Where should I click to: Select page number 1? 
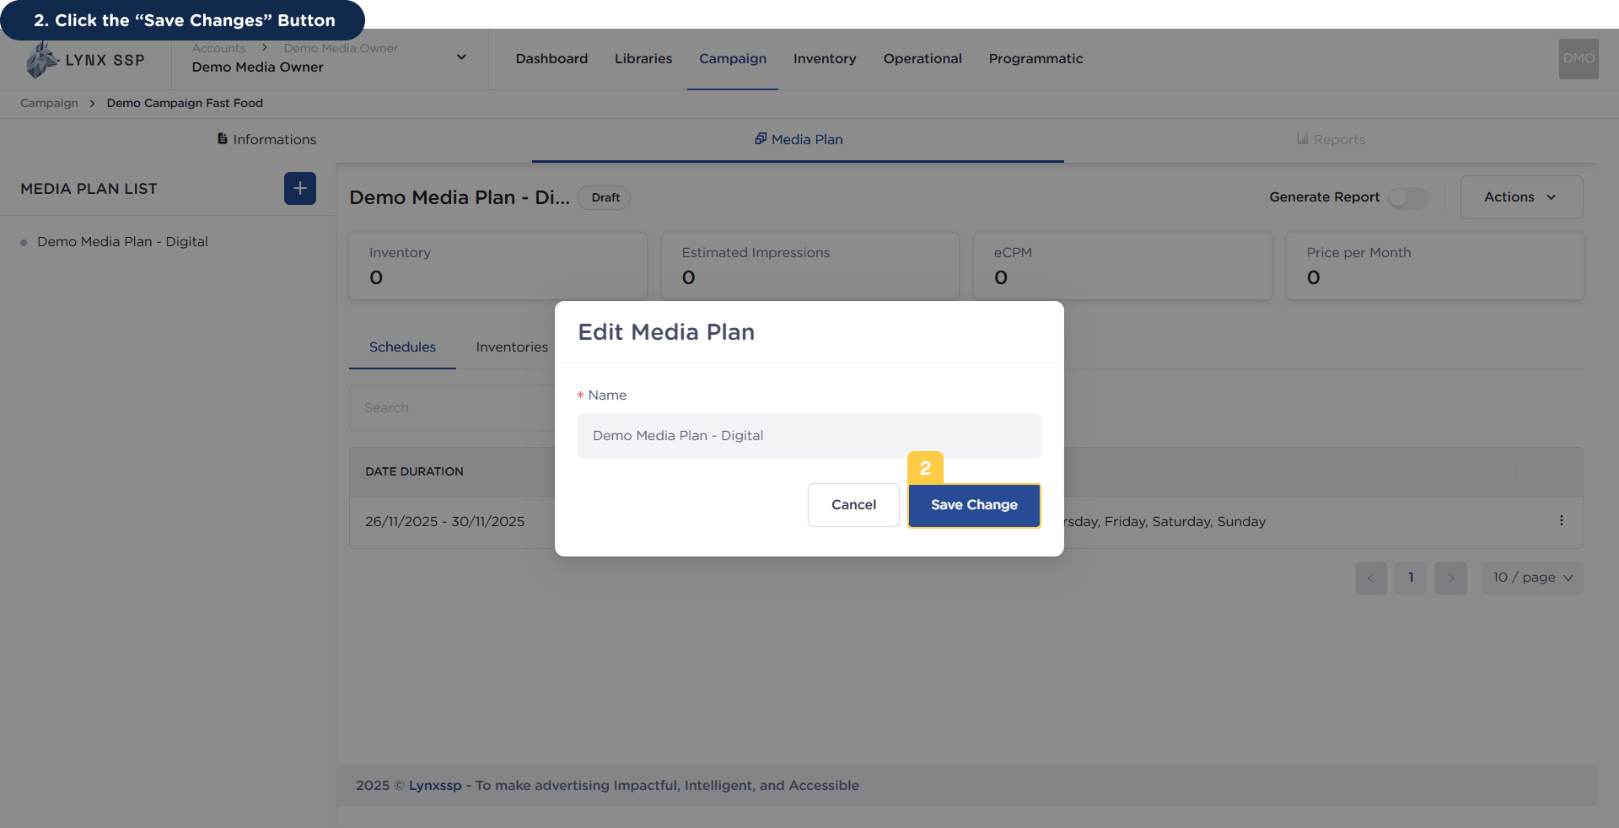tap(1410, 578)
